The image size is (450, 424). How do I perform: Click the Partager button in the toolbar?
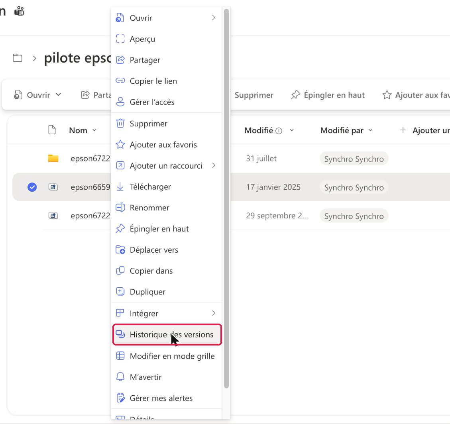point(96,95)
